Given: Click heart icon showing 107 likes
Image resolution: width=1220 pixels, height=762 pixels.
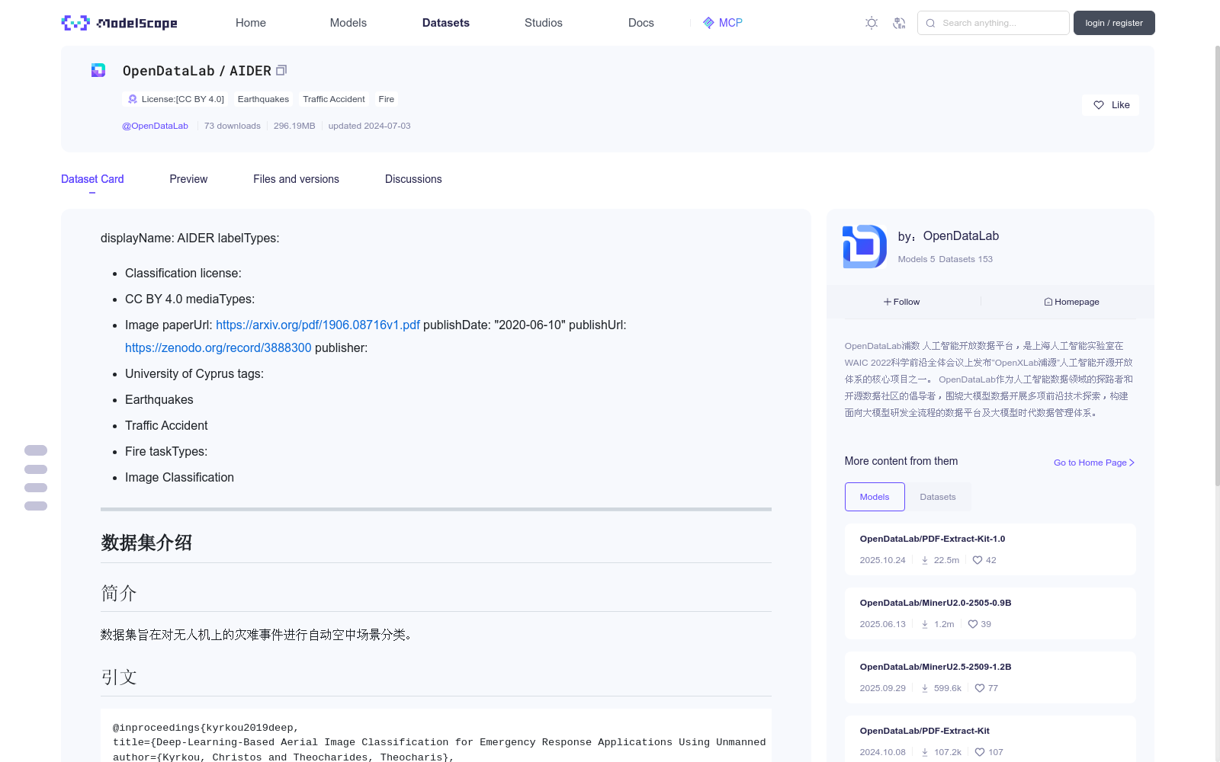Looking at the screenshot, I should pyautogui.click(x=980, y=752).
